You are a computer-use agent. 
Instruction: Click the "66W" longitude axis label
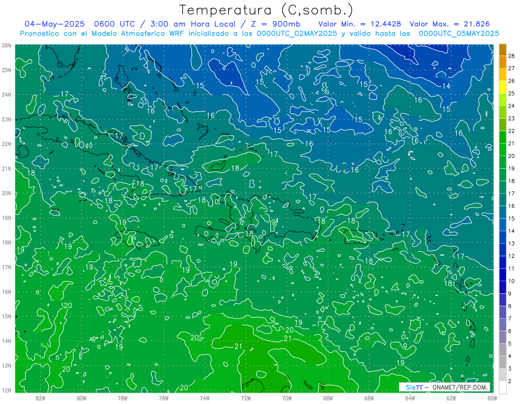(369, 398)
